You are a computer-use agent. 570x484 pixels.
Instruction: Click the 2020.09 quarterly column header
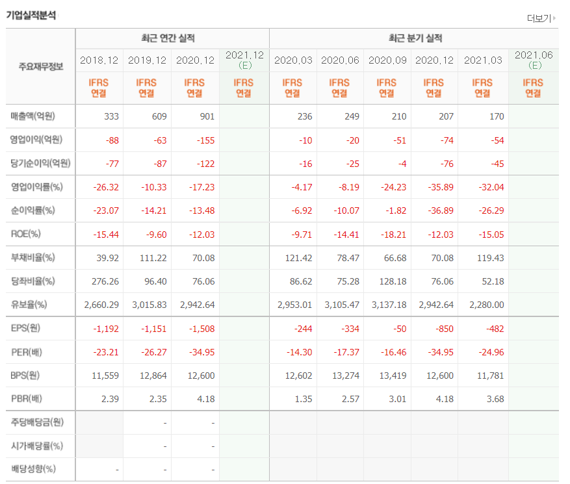[x=387, y=60]
